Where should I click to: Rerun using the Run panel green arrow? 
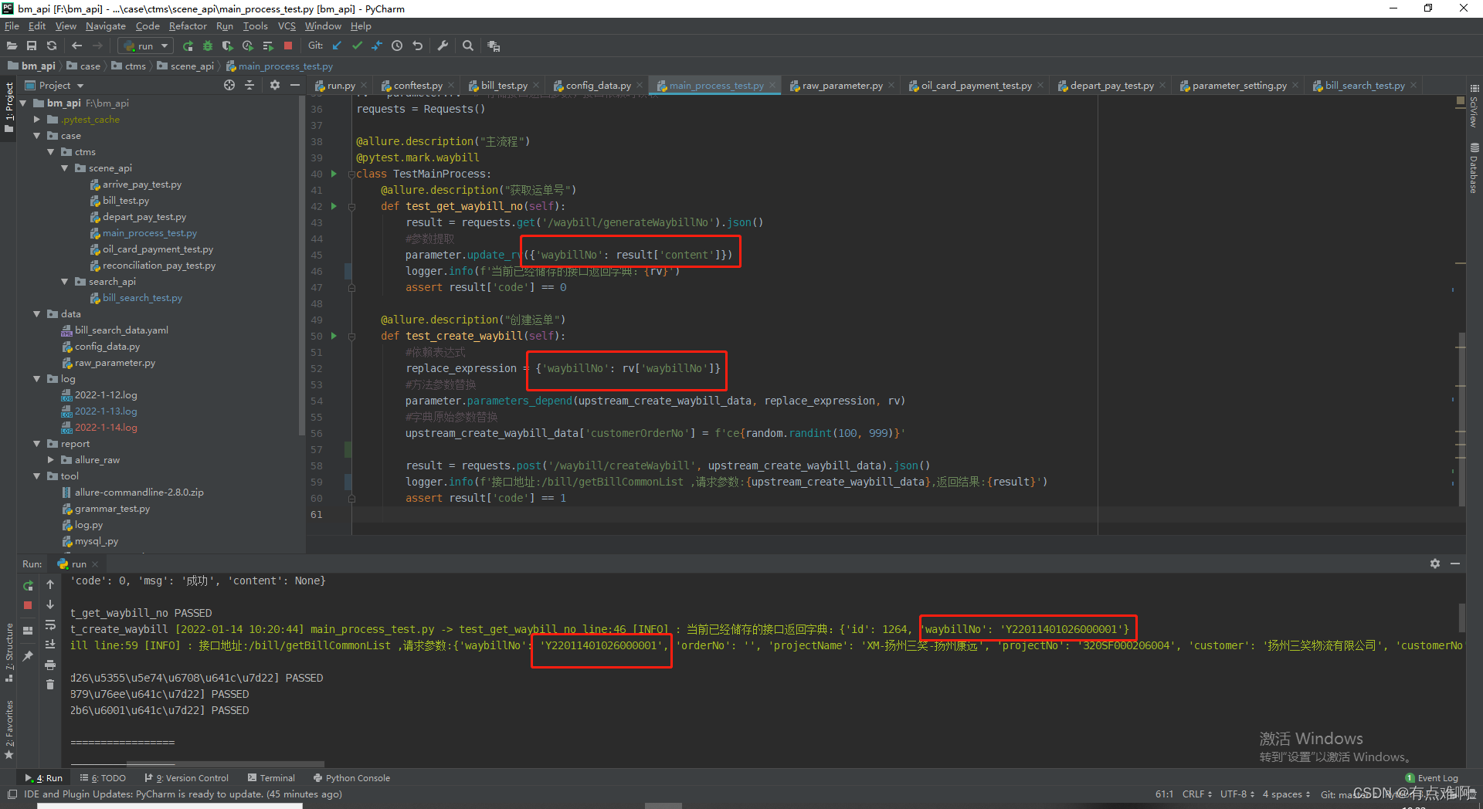point(29,585)
